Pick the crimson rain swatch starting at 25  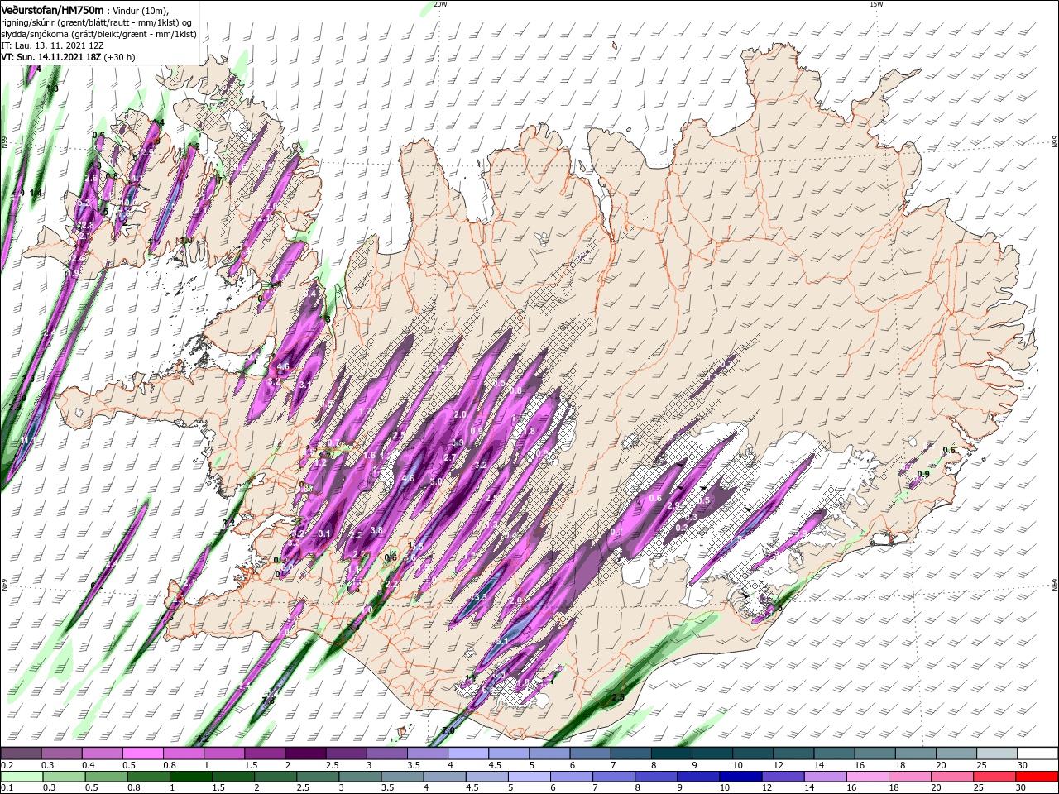click(994, 777)
